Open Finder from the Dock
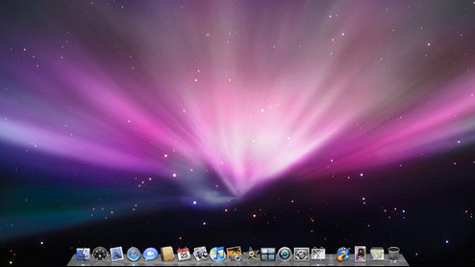Viewport: 475px width, 267px height. (83, 254)
